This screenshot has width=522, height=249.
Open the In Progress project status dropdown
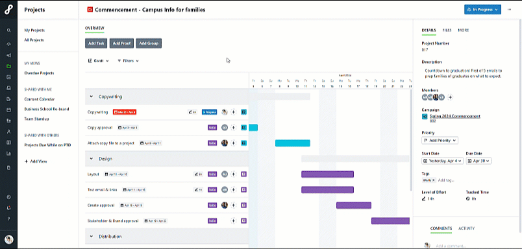point(482,10)
